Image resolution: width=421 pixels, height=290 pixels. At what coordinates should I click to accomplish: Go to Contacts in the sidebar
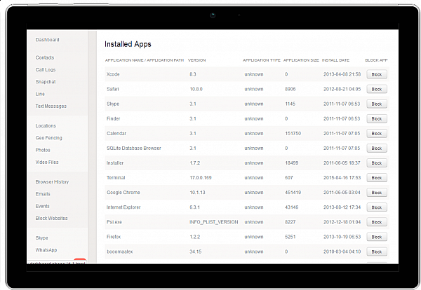45,57
